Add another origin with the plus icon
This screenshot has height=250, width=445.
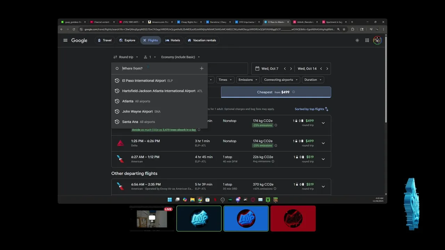tap(202, 68)
